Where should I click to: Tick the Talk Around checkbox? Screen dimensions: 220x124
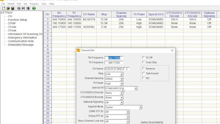pos(143,73)
